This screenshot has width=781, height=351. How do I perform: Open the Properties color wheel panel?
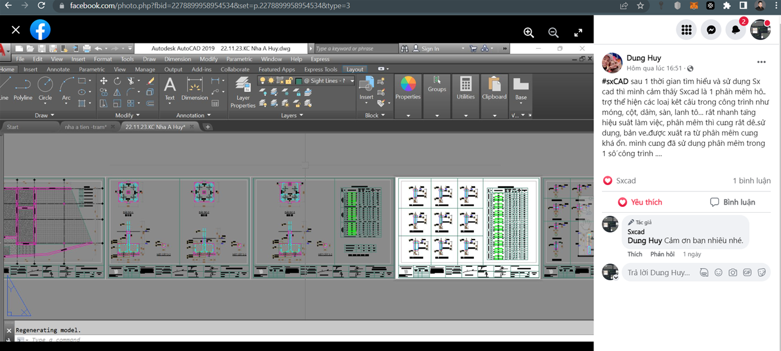408,89
